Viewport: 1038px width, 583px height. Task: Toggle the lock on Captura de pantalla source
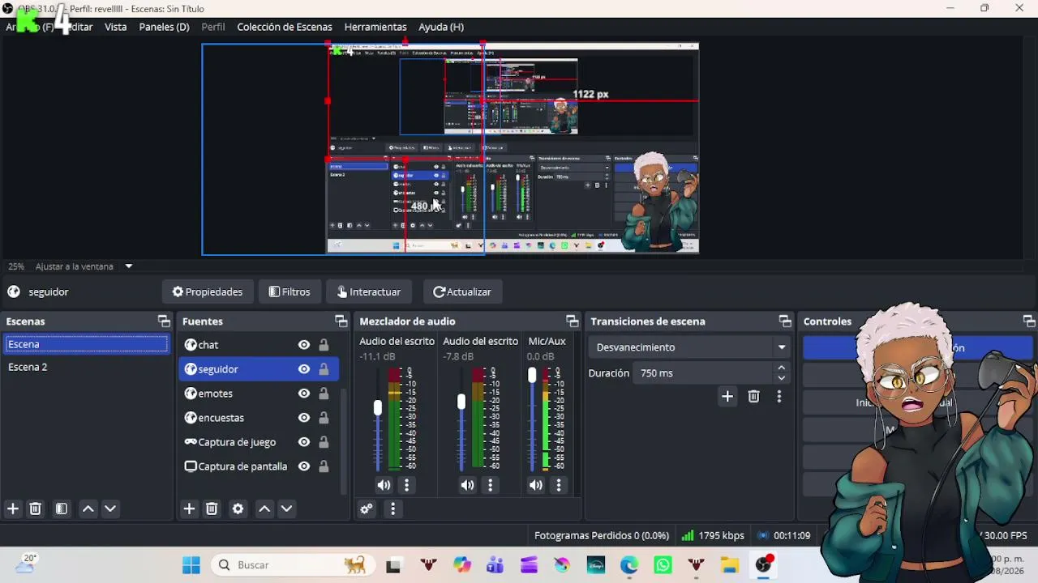[324, 466]
